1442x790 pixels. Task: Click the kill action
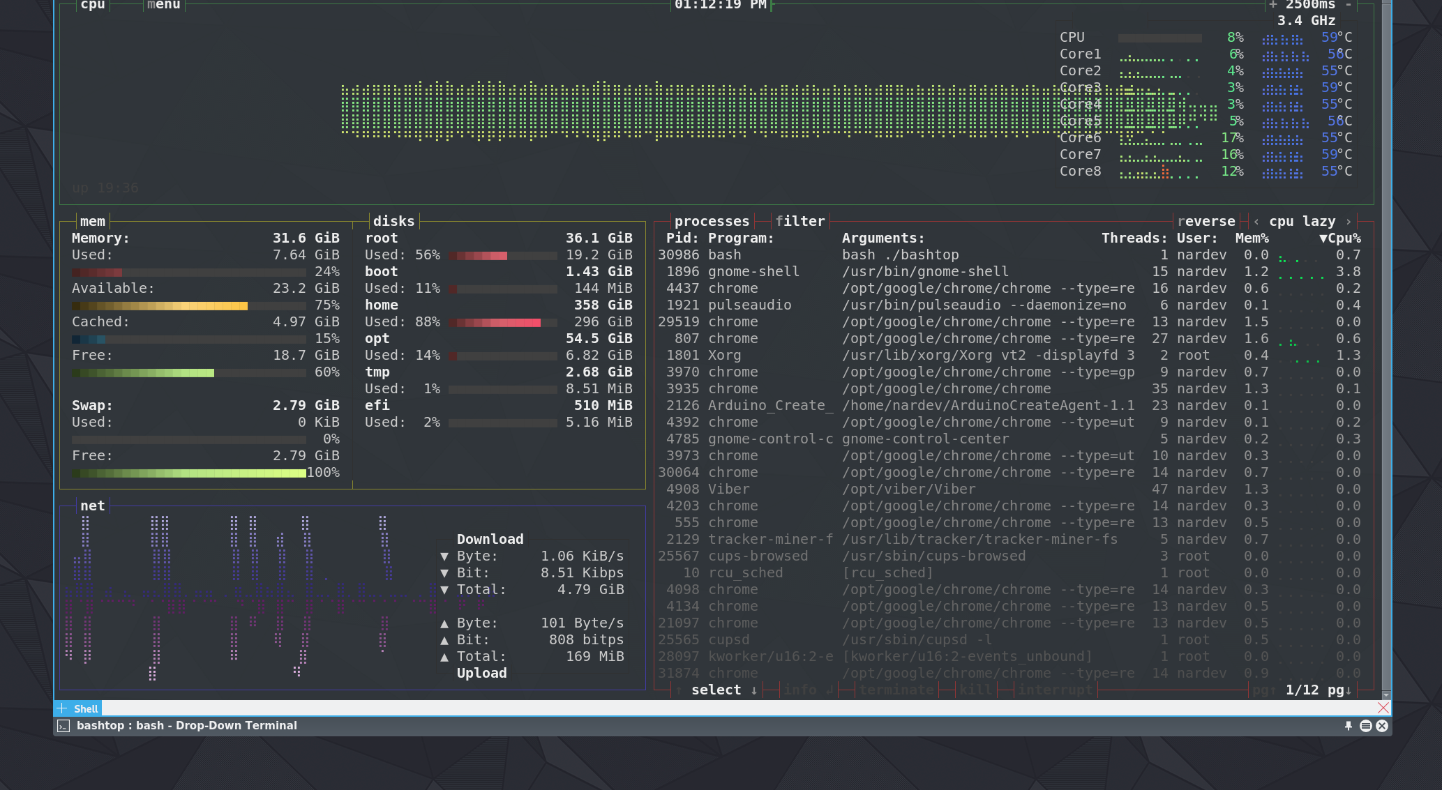pos(975,690)
